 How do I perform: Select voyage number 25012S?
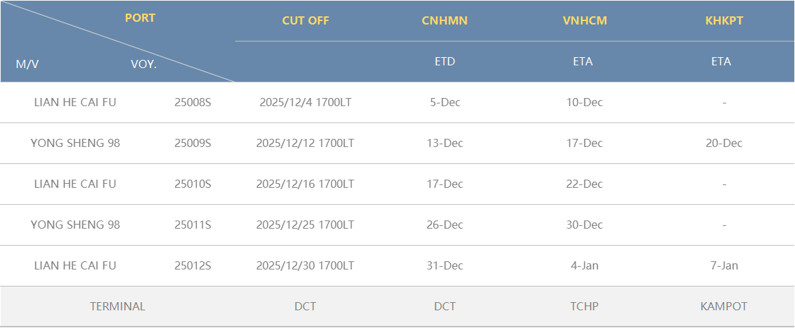[x=193, y=266]
